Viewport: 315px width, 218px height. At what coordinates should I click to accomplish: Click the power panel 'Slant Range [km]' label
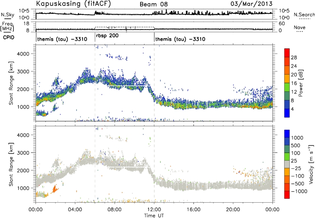11,83
